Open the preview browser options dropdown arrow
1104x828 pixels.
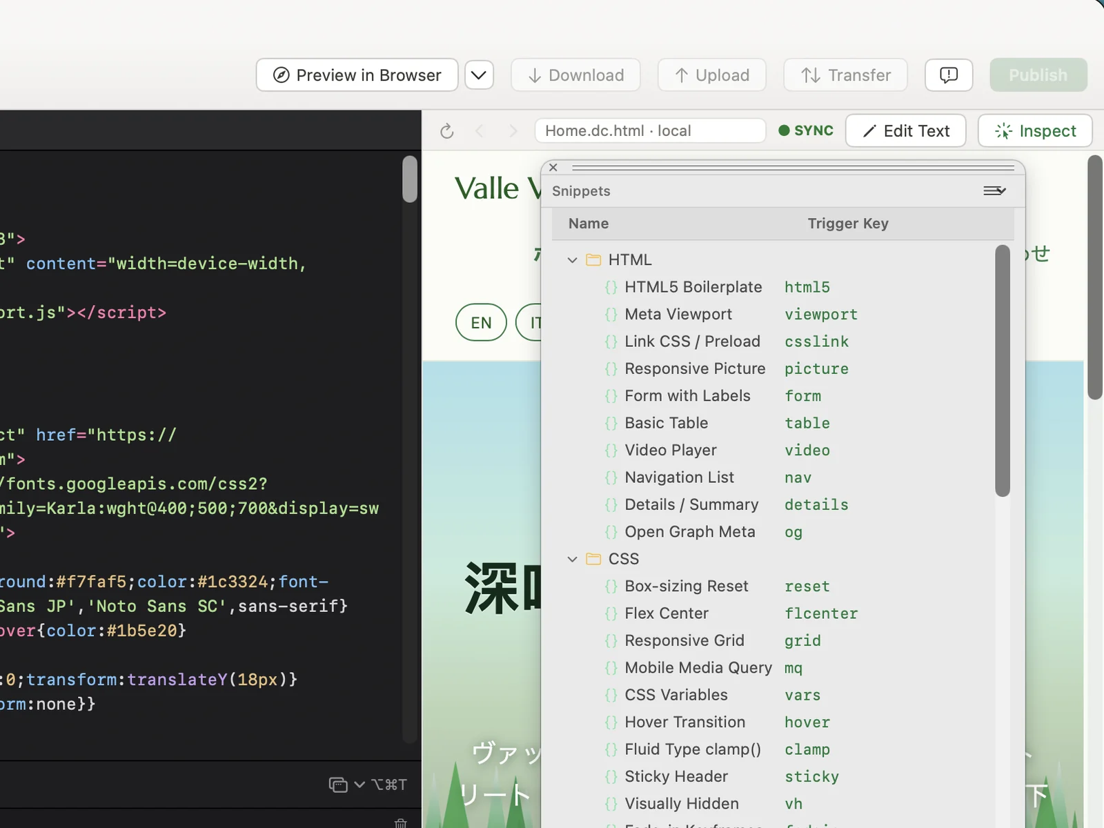tap(479, 75)
